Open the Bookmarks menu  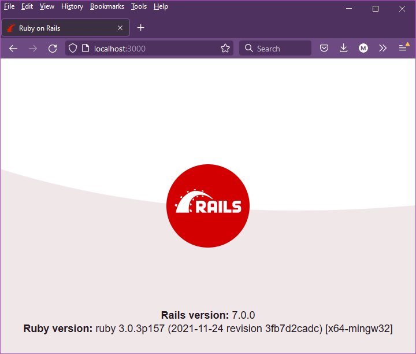click(107, 6)
